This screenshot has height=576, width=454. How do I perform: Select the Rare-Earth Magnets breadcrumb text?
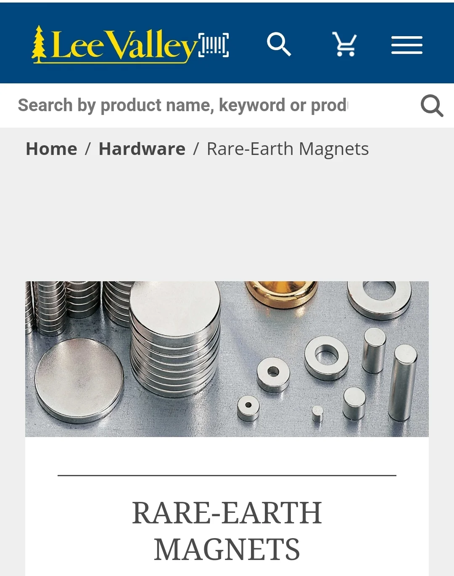[x=288, y=149]
